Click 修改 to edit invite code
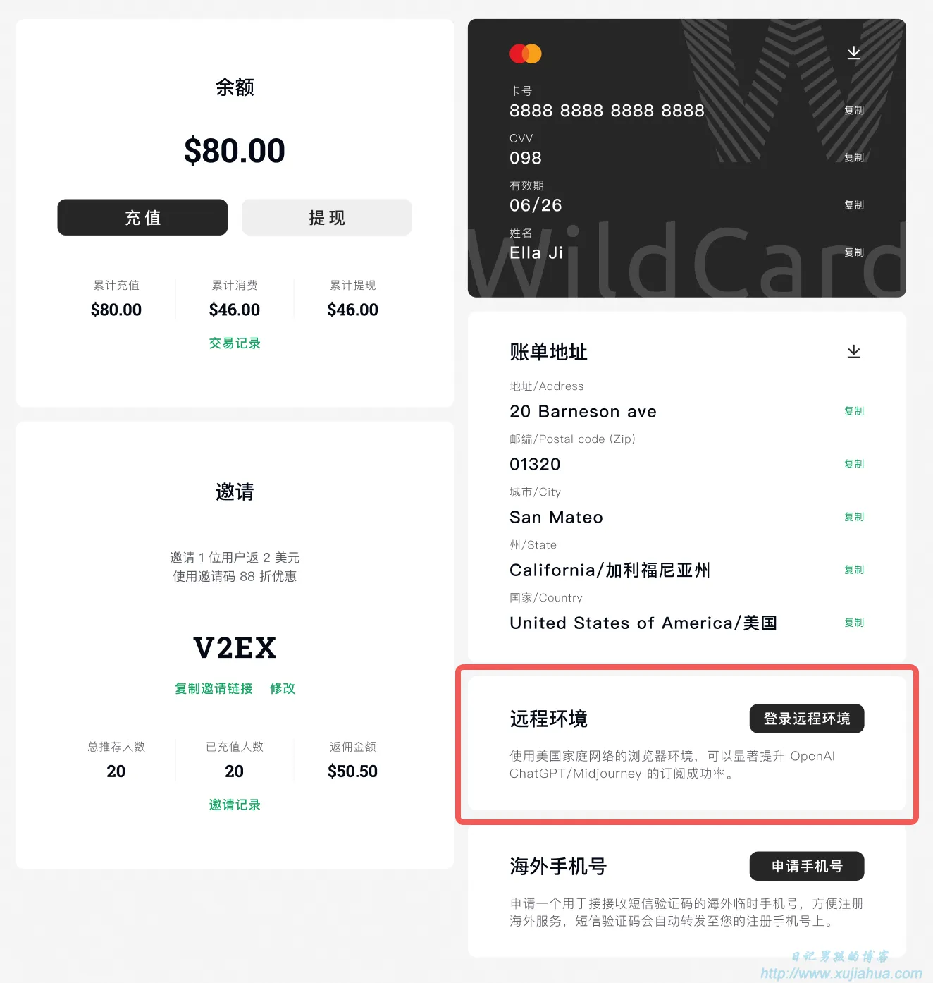Screen dimensions: 933x983 point(283,688)
